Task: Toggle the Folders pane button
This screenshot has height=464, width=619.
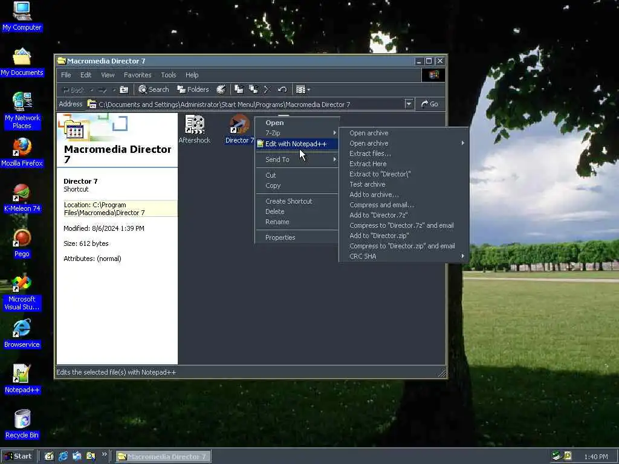Action: click(x=193, y=89)
